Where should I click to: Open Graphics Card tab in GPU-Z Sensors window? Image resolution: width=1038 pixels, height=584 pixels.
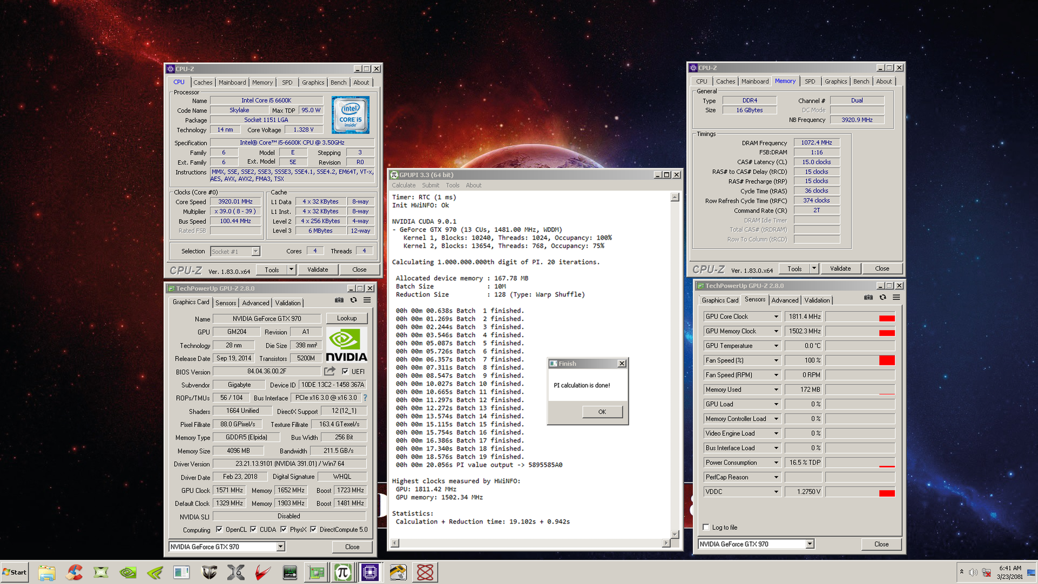point(720,300)
